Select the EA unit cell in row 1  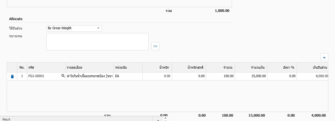[x=128, y=76]
